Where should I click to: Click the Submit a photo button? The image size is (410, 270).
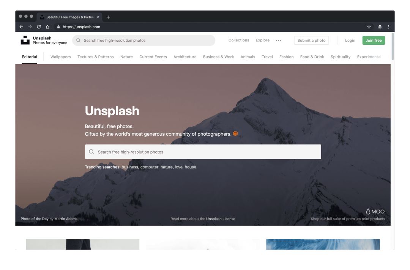pos(311,41)
